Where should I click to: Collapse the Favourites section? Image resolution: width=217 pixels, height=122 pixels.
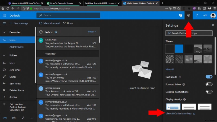[x=4, y=32]
